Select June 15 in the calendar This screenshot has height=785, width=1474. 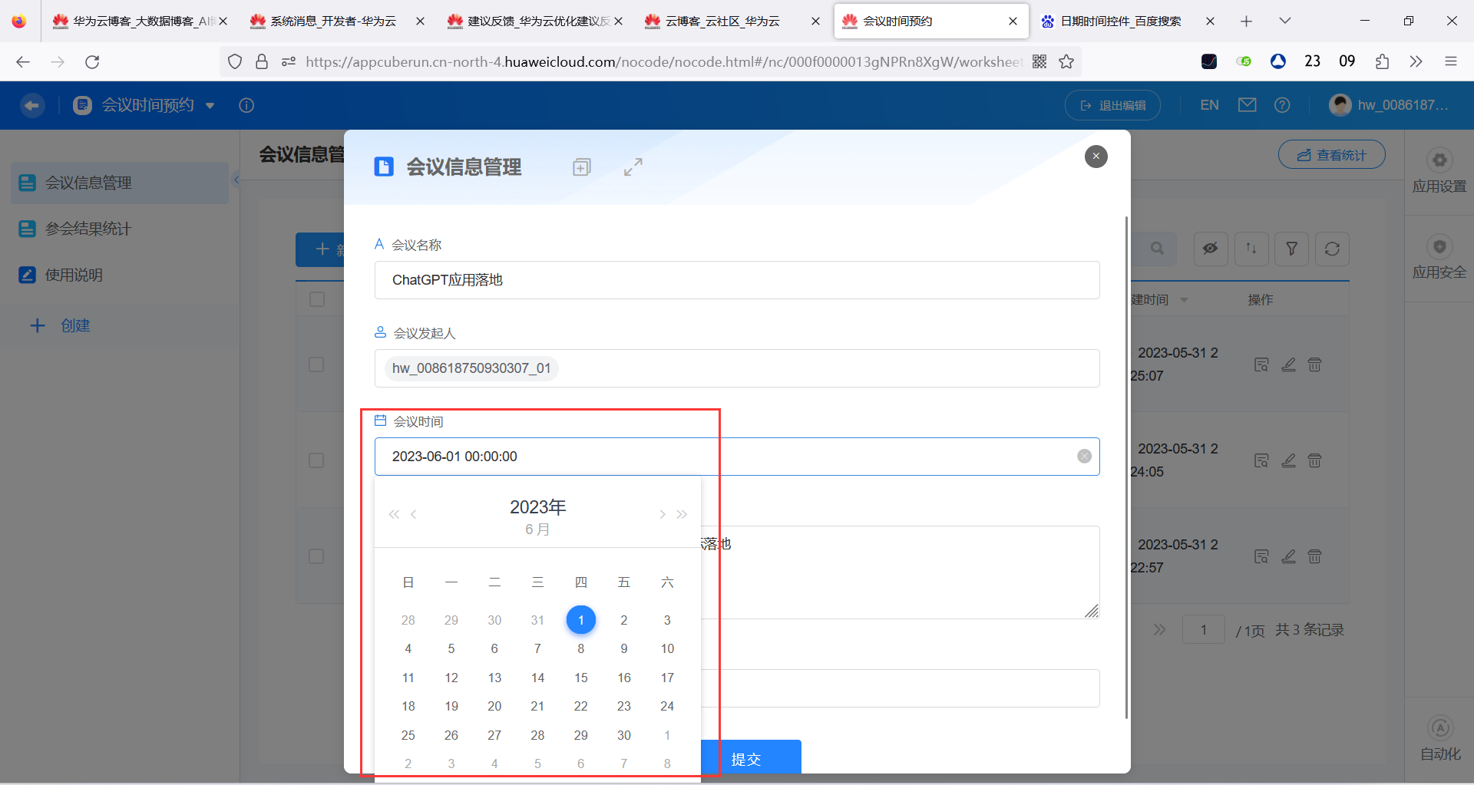(x=580, y=677)
